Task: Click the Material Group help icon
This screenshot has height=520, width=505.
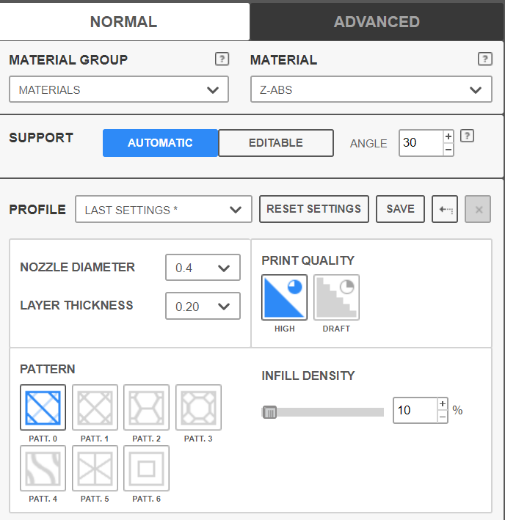Action: point(222,59)
